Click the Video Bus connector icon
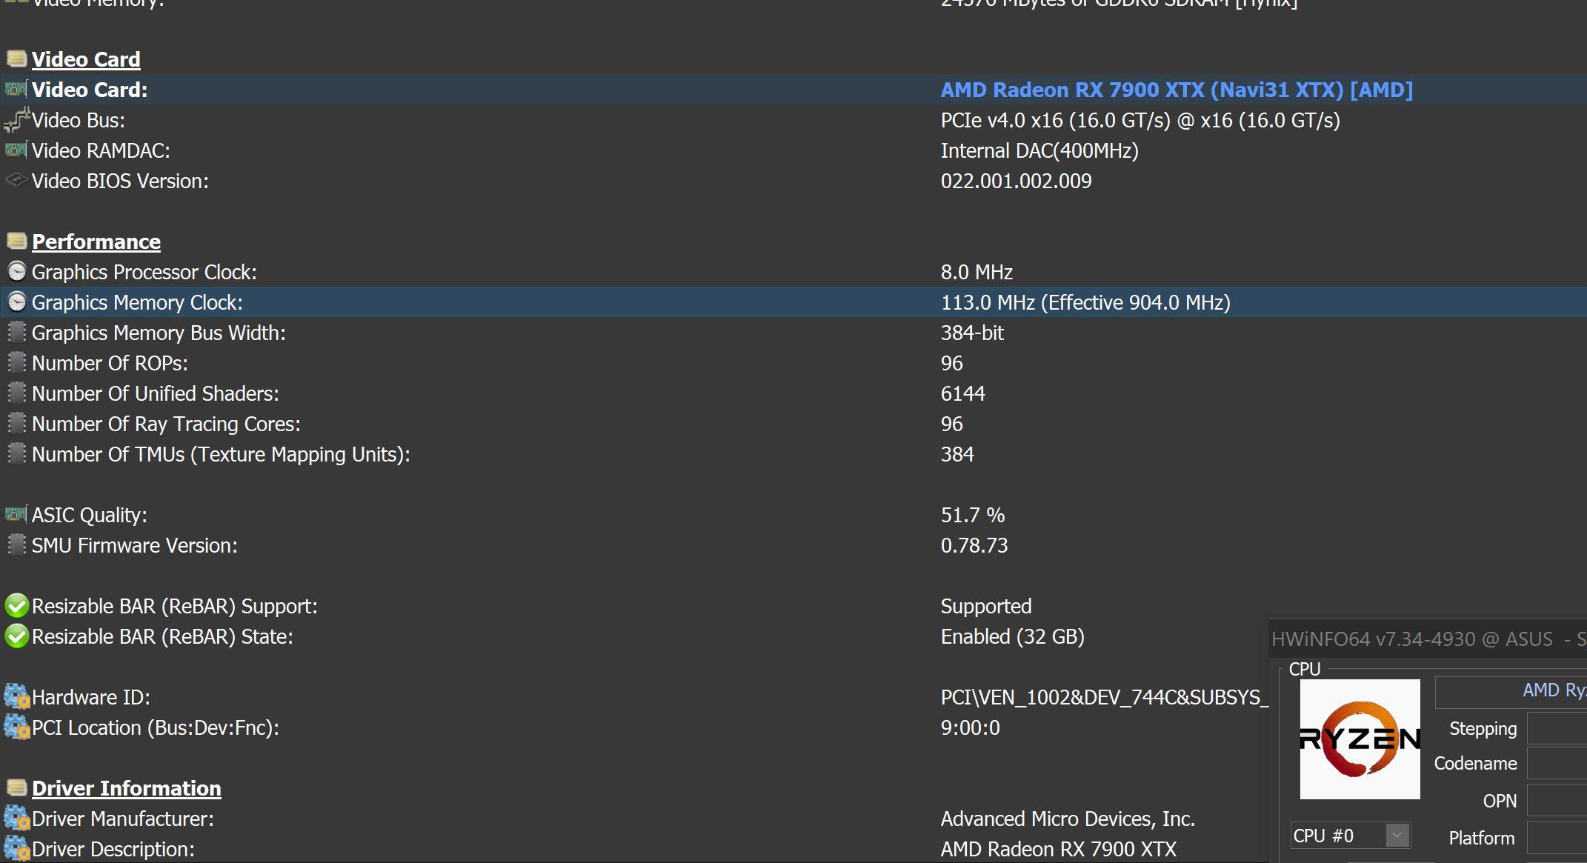Image resolution: width=1587 pixels, height=863 pixels. tap(16, 120)
